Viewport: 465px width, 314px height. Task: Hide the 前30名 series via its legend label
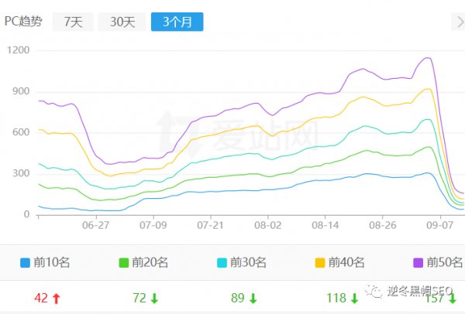pos(247,263)
